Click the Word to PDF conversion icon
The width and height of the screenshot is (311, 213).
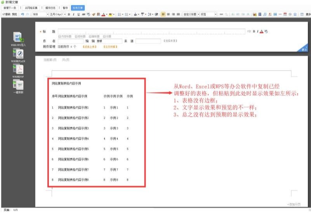(19, 70)
